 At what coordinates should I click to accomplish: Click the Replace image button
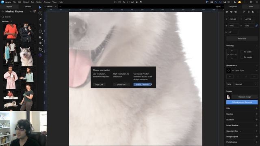click(245, 97)
